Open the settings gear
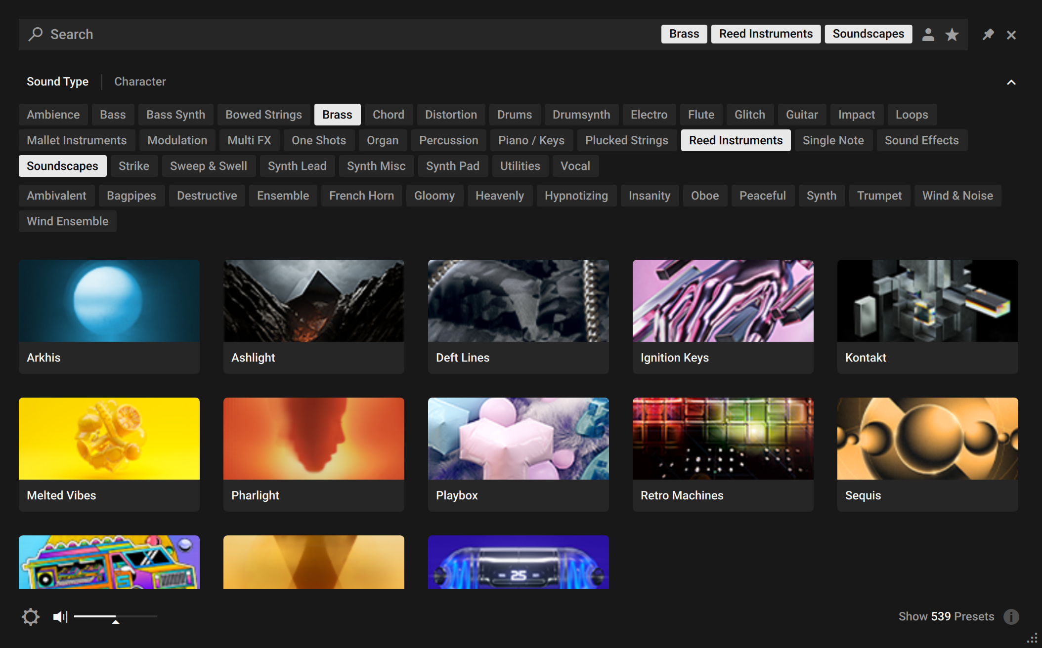Image resolution: width=1042 pixels, height=648 pixels. [31, 616]
